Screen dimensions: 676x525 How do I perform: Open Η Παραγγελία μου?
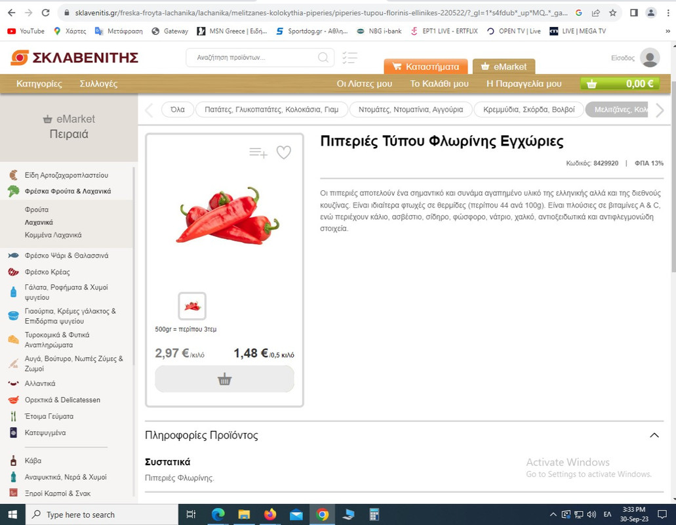tap(524, 84)
